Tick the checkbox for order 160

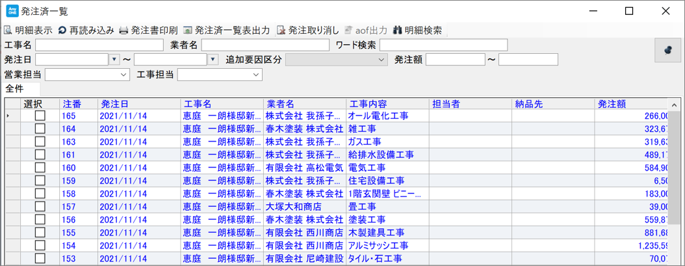pyautogui.click(x=40, y=167)
